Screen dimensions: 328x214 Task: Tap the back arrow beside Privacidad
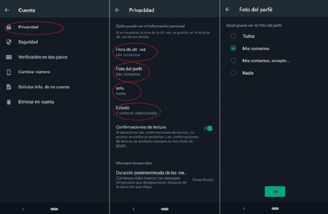pos(117,10)
